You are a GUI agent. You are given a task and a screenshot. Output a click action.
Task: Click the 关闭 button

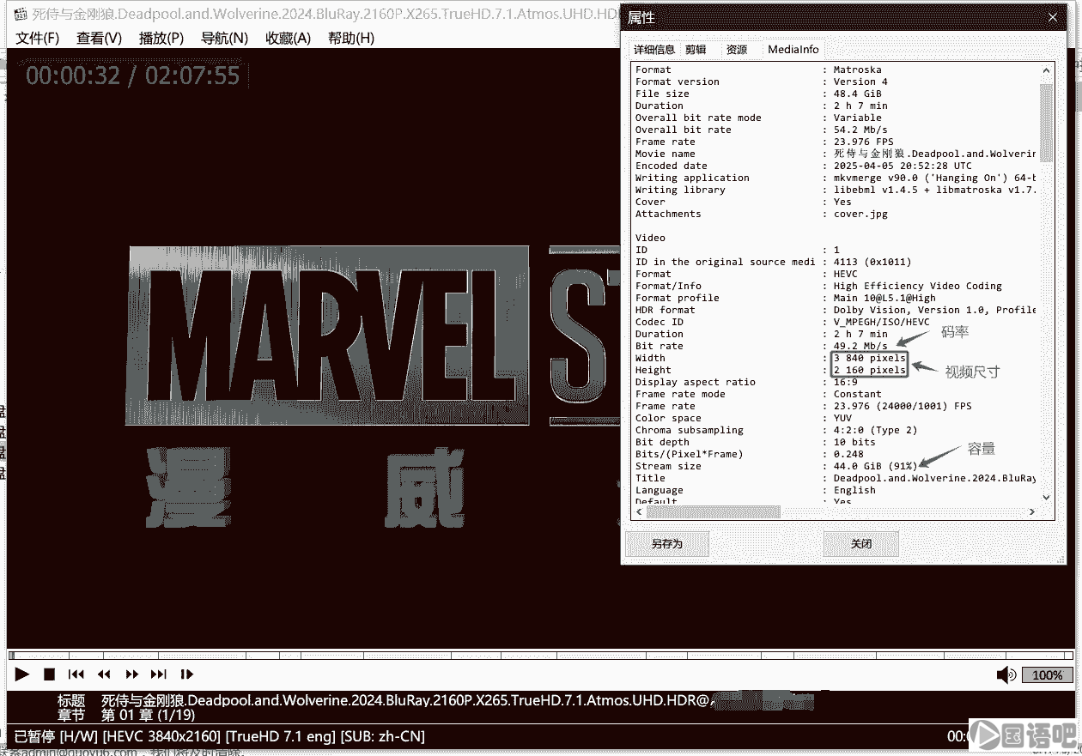(x=860, y=544)
